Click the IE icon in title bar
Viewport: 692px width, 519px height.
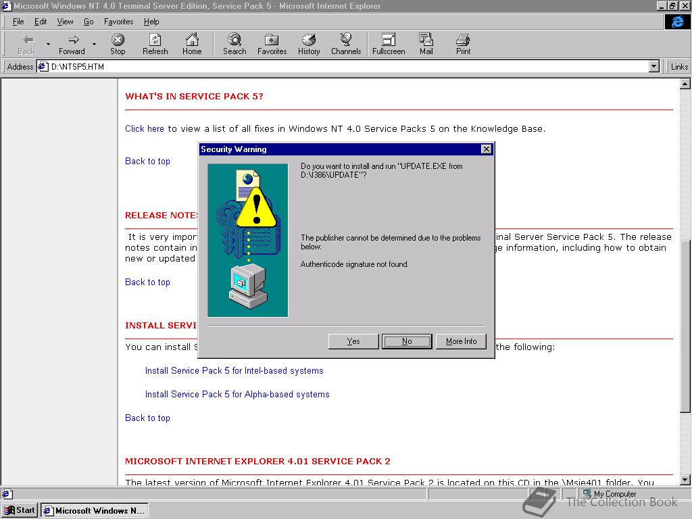tap(5, 5)
